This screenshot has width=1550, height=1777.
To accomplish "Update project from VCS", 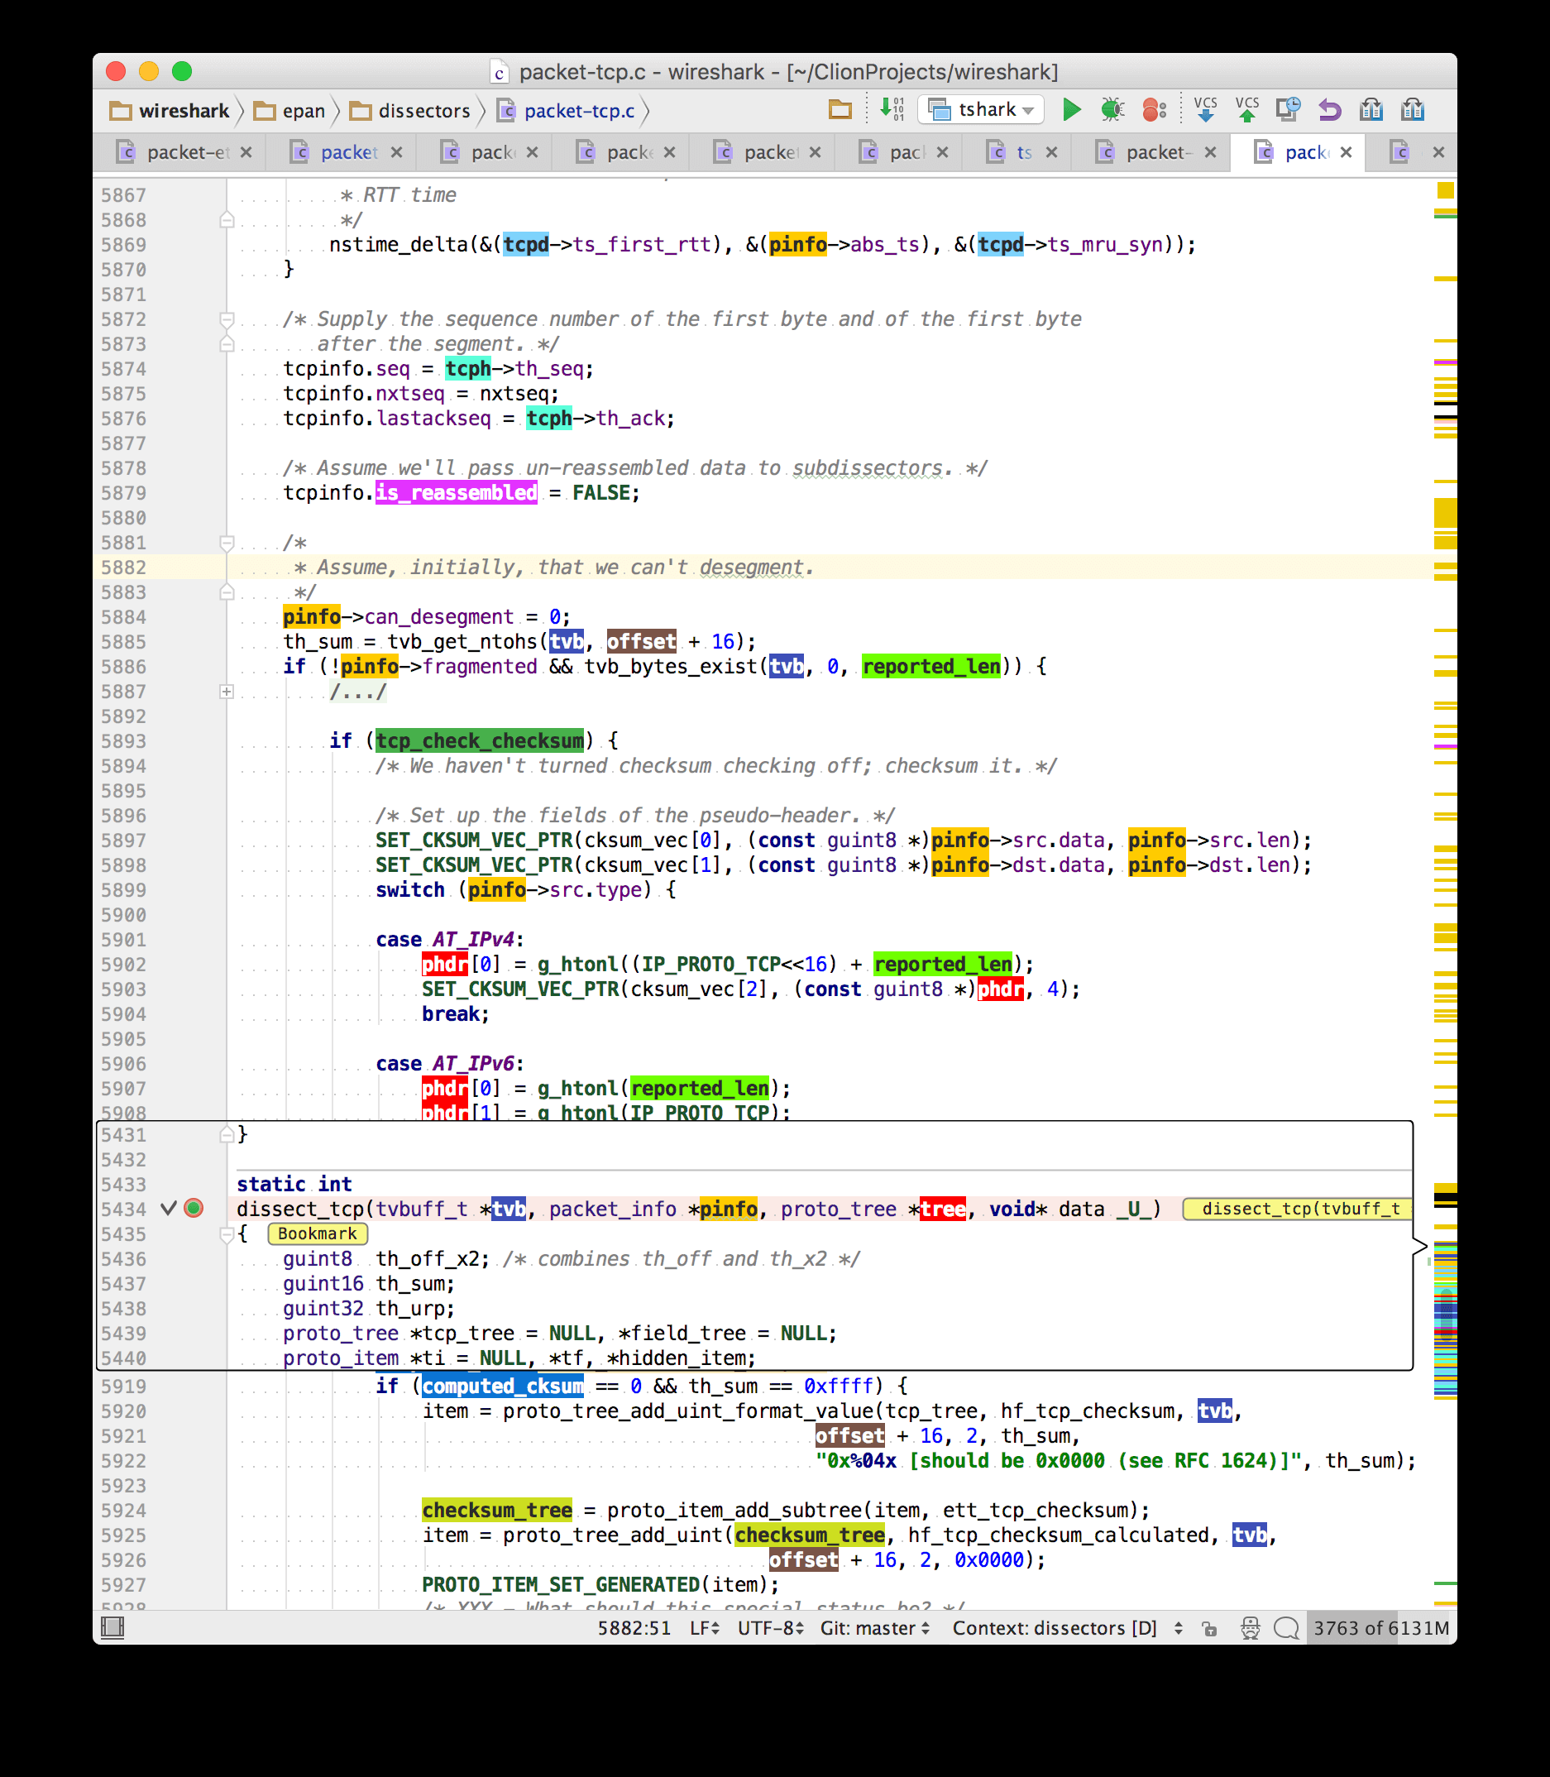I will click(1205, 110).
